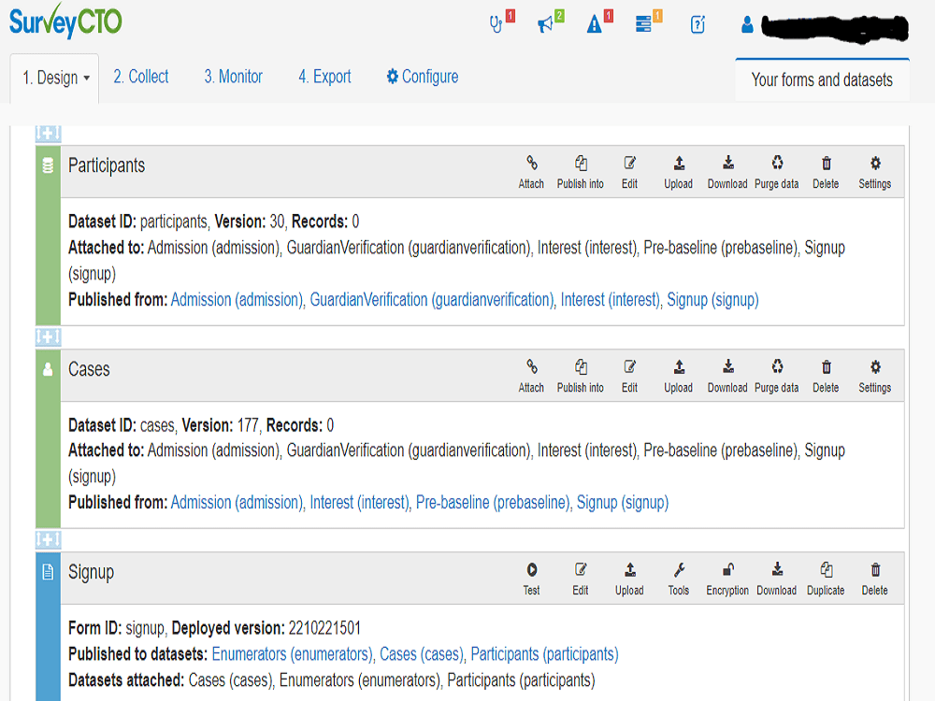Open Settings for the Cases dataset

[874, 375]
